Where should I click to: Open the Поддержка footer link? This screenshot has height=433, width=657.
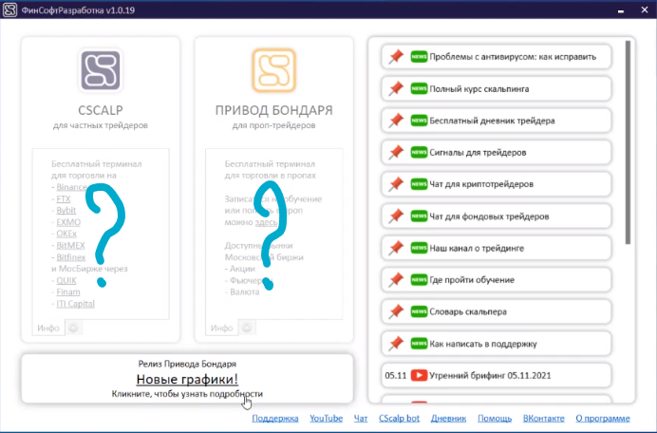tap(275, 419)
